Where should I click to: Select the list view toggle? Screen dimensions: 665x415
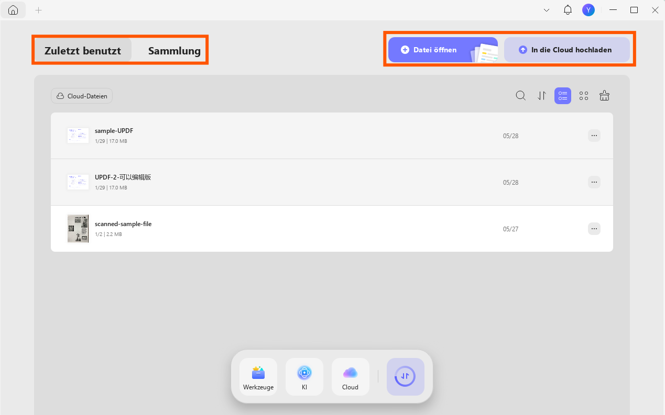pos(563,96)
